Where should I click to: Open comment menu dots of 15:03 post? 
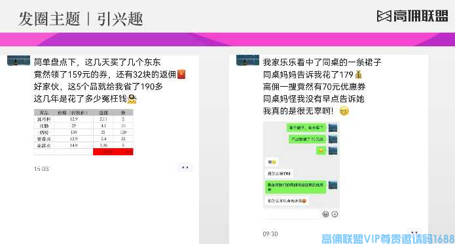pyautogui.click(x=185, y=168)
